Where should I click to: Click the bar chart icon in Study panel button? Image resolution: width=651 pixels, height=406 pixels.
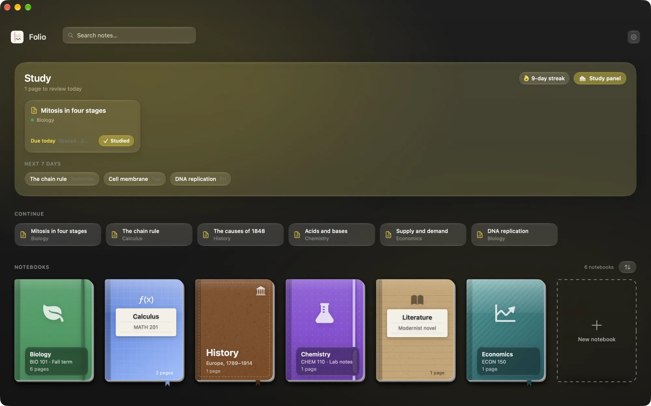point(583,78)
